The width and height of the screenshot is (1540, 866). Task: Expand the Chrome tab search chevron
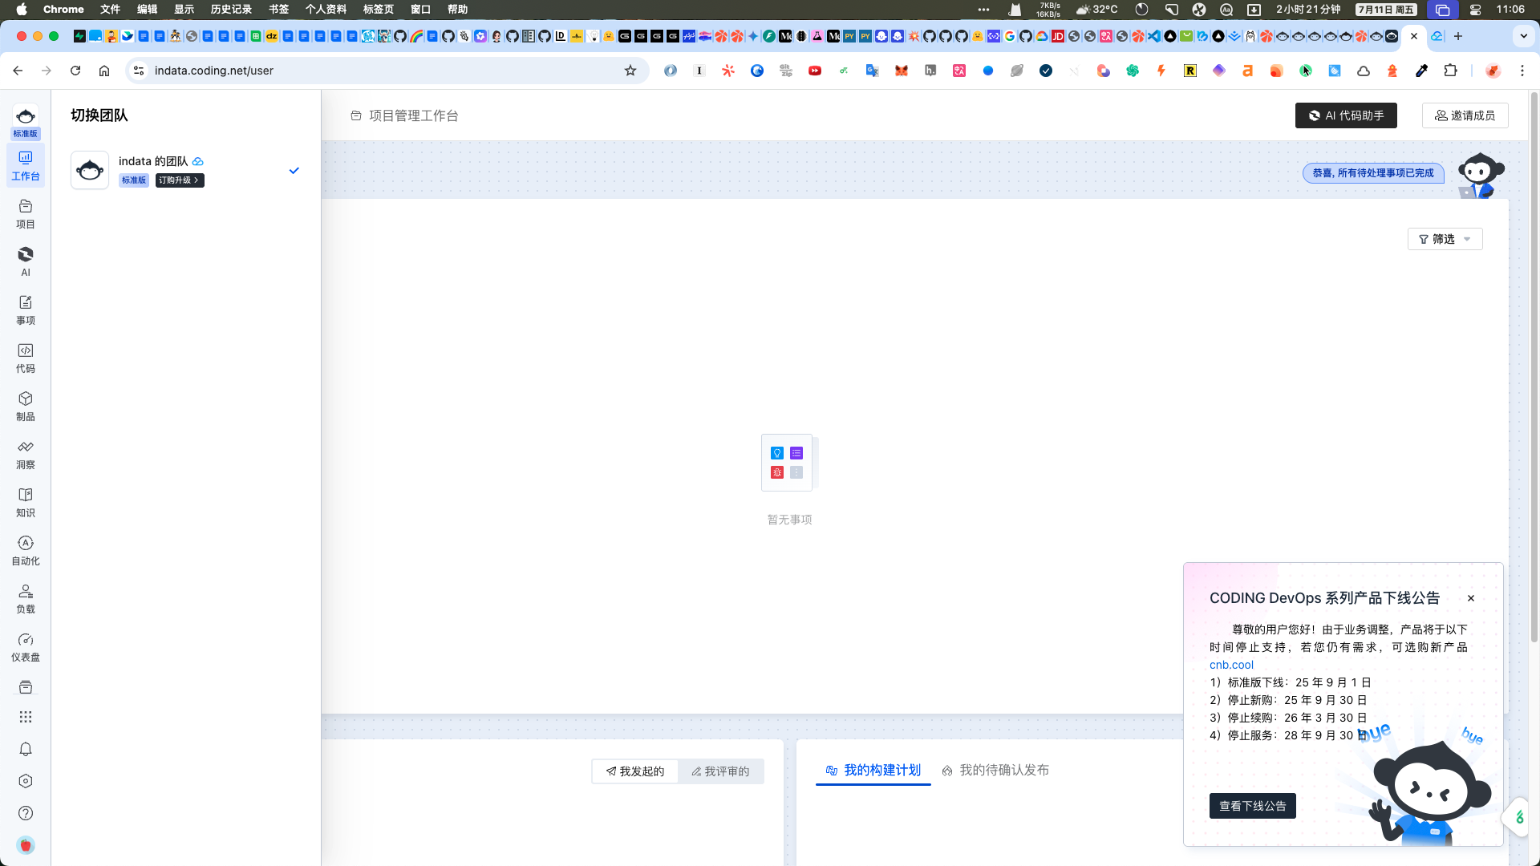pyautogui.click(x=1523, y=36)
